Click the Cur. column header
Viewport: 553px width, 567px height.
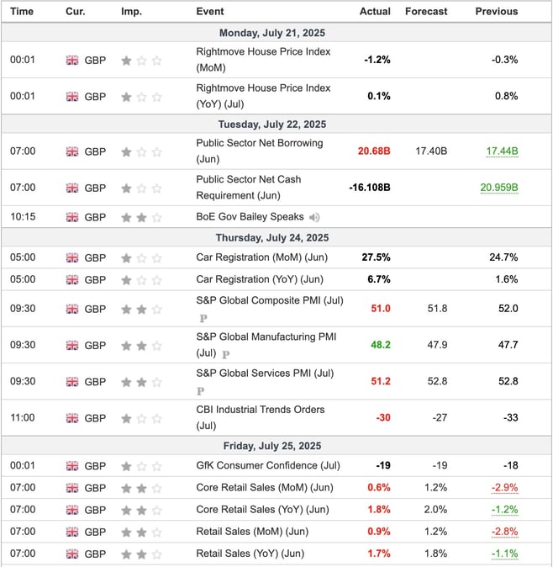click(x=76, y=12)
